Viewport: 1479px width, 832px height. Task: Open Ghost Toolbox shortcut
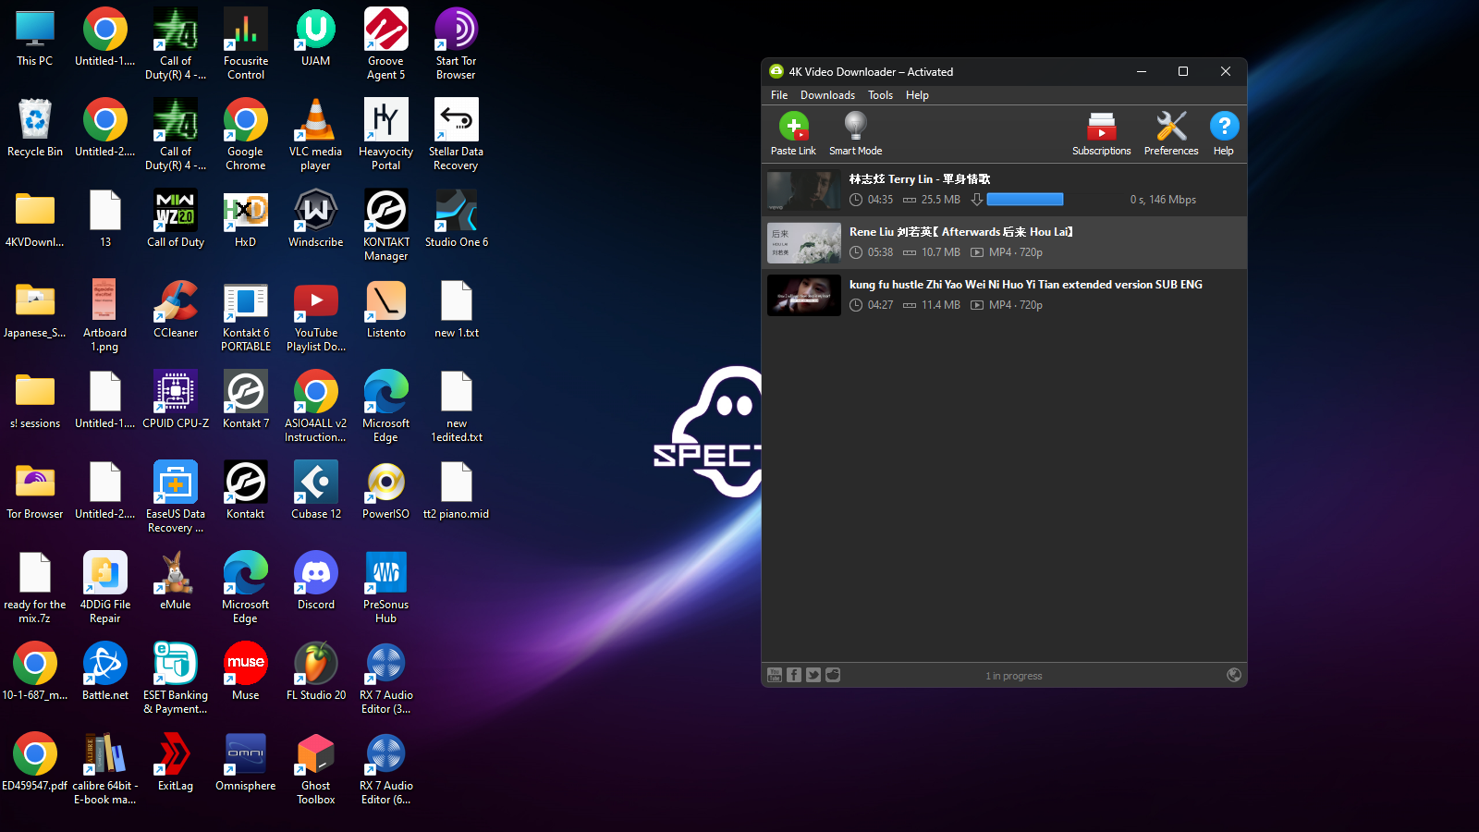point(316,769)
